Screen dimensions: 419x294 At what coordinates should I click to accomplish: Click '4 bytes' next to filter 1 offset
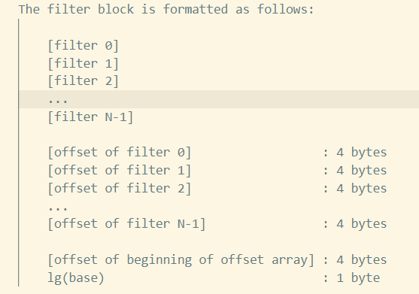point(362,171)
